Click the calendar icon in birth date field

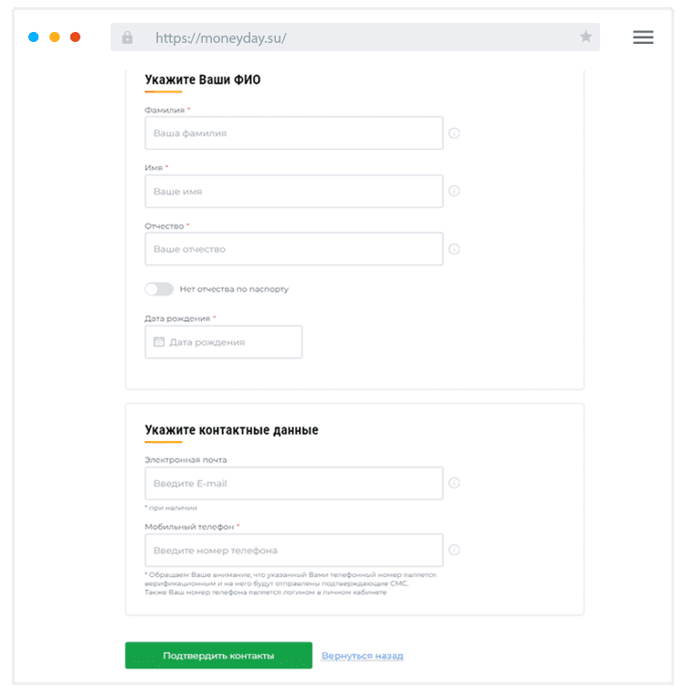coord(159,342)
